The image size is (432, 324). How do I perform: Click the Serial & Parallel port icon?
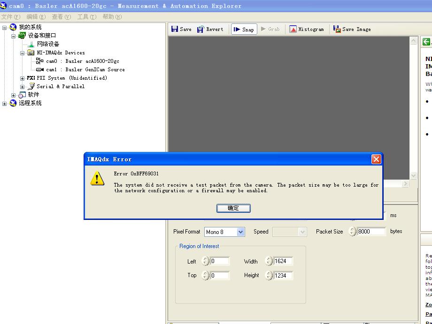click(x=31, y=86)
